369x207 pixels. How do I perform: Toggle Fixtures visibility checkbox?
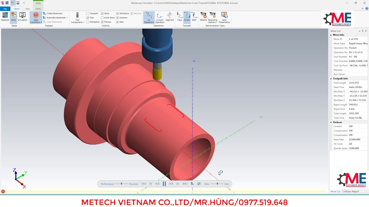[102, 22]
